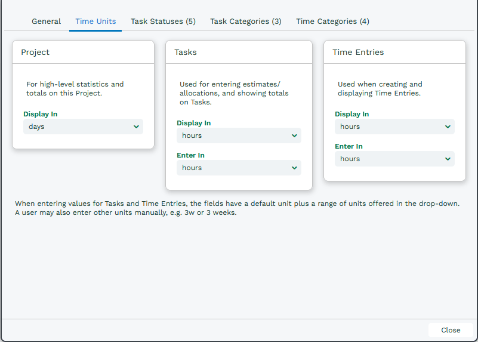Open the Tasks Display In dropdown
Screen dimensions: 478x342
click(239, 135)
